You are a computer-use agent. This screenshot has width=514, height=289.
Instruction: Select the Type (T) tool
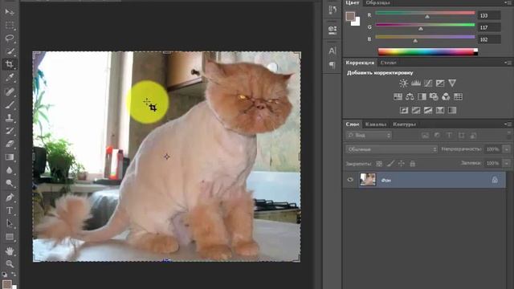(10, 210)
